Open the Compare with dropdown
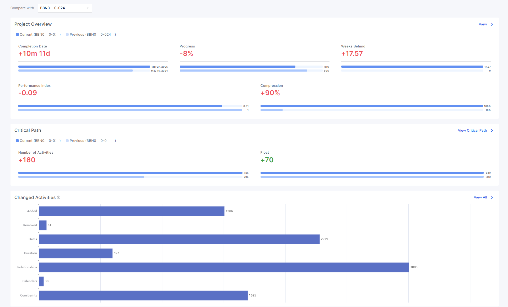 (x=65, y=8)
